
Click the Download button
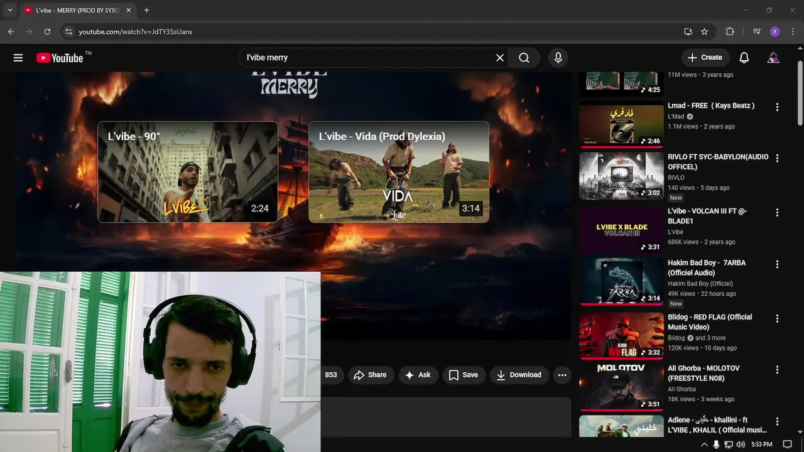click(519, 375)
